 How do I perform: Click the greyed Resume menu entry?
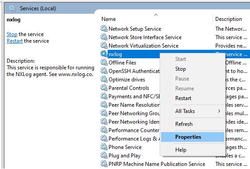[193, 89]
